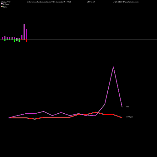Click the 'Price' legend label
Screen dimensions: 157x157
click(5, 7)
